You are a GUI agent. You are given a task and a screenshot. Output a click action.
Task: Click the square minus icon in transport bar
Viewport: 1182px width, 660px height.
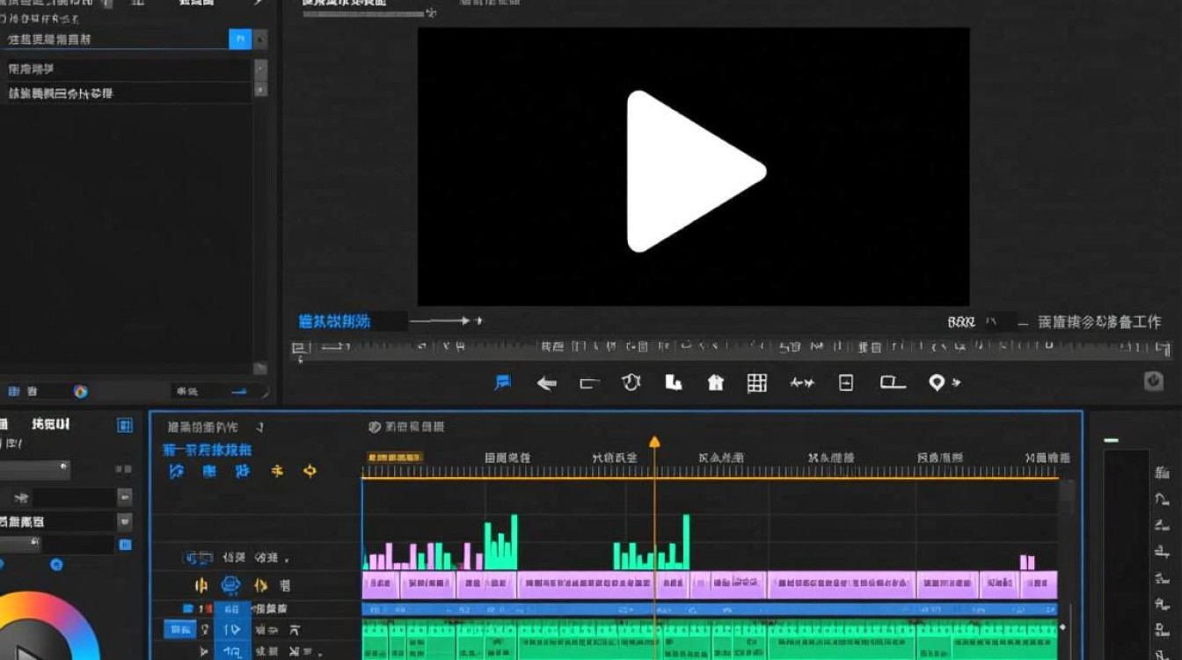(x=846, y=383)
